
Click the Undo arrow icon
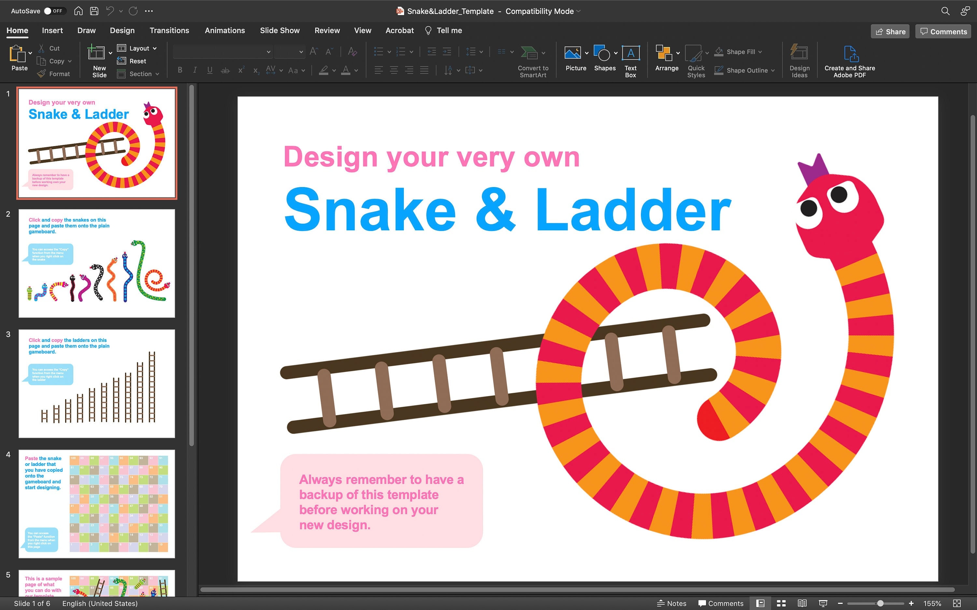[110, 11]
